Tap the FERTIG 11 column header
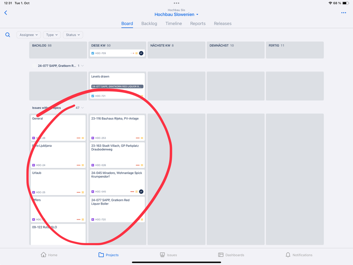353x265 pixels. tap(276, 46)
